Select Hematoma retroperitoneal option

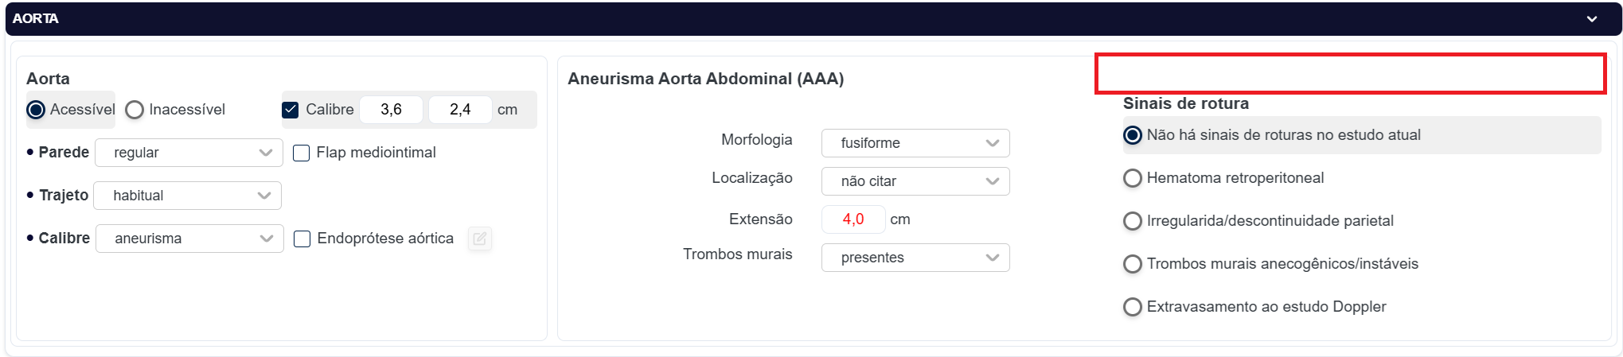pyautogui.click(x=1132, y=178)
